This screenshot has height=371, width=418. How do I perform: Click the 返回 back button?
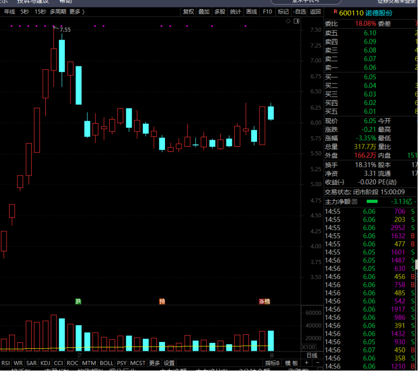click(x=315, y=12)
